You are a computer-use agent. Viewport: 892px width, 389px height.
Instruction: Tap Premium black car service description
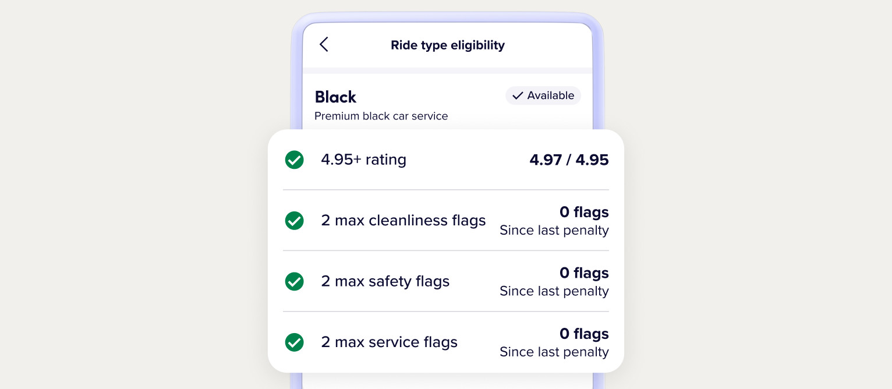(x=381, y=116)
